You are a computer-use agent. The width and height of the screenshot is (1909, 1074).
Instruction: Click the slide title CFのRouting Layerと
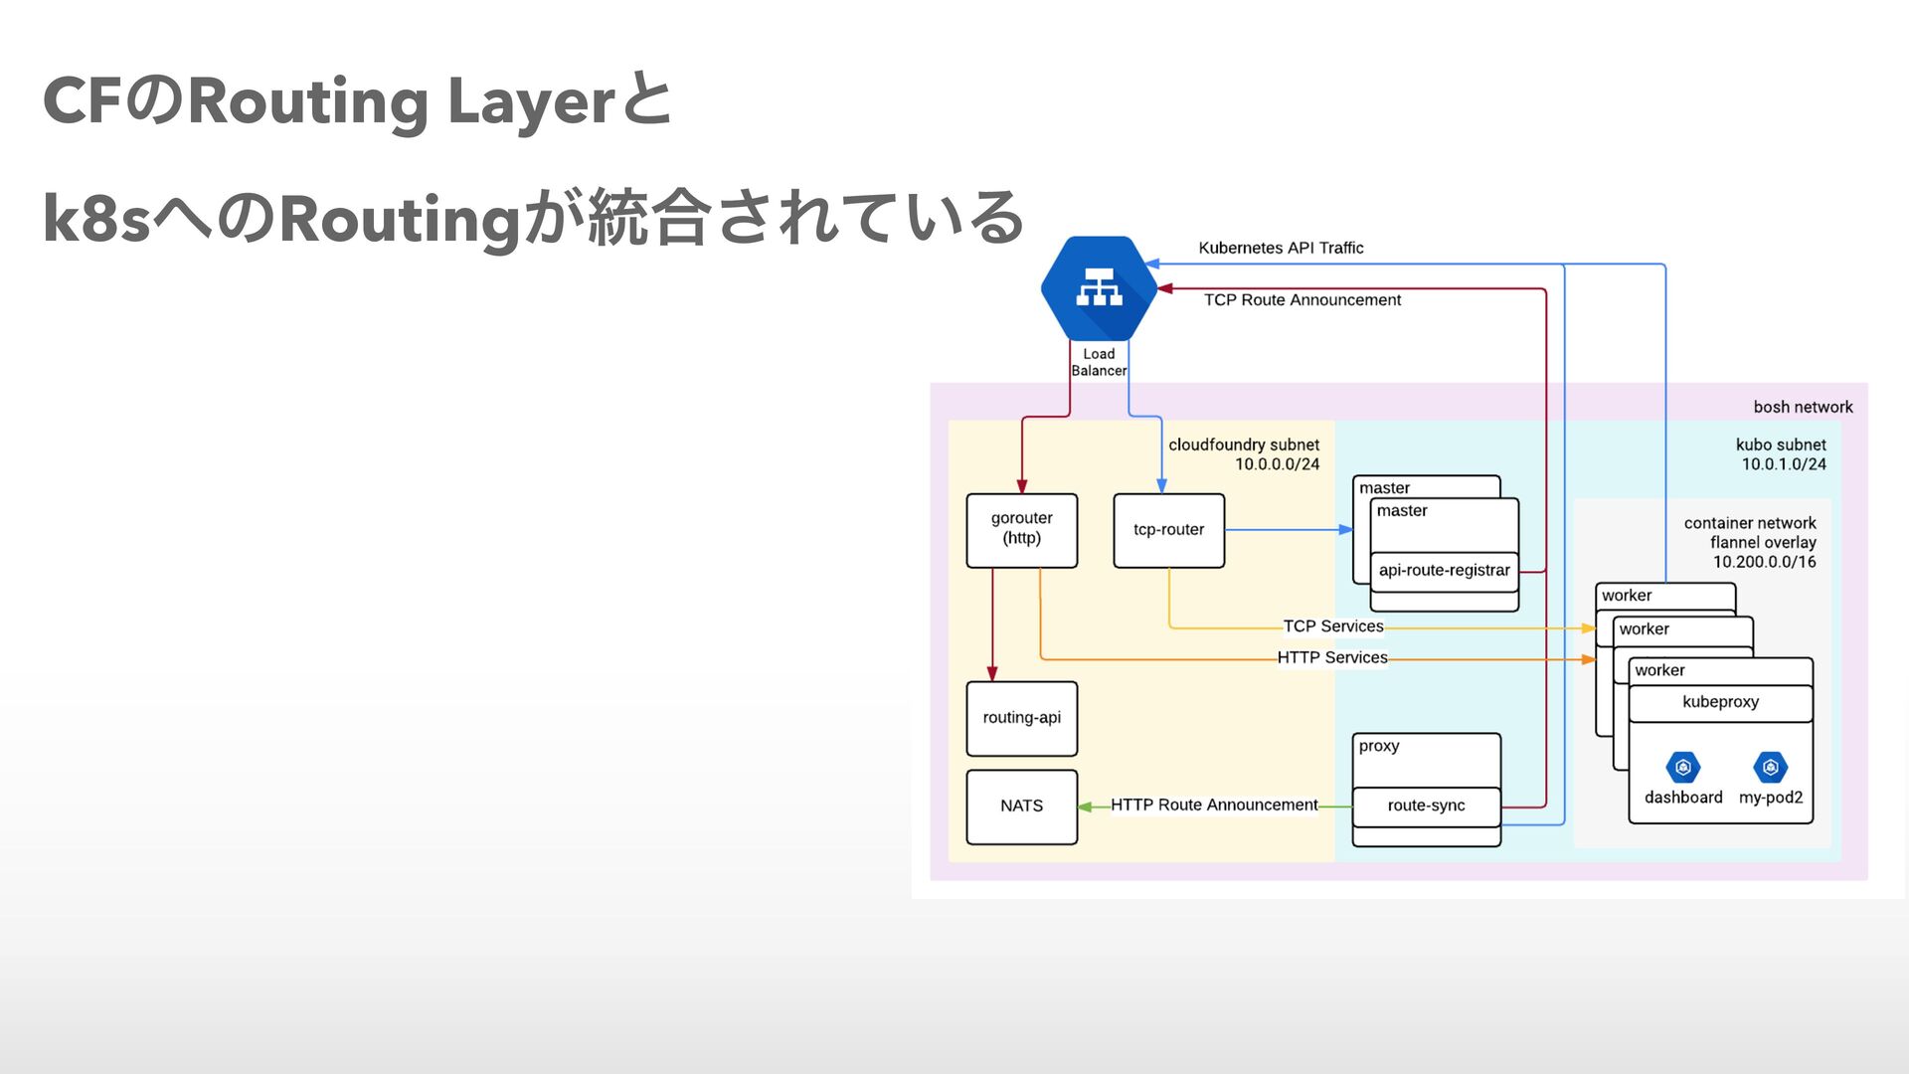coord(358,101)
